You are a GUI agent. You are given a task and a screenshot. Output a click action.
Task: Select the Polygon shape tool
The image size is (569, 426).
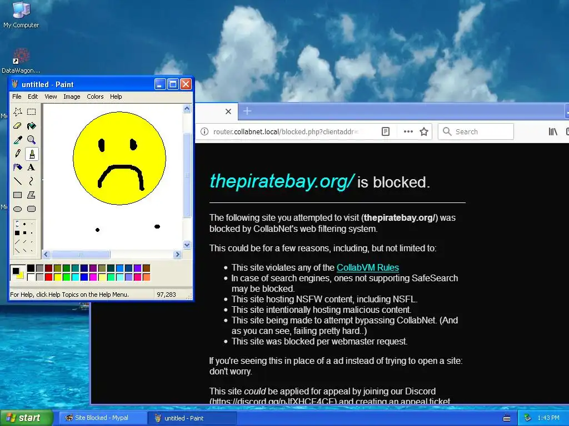click(x=32, y=195)
